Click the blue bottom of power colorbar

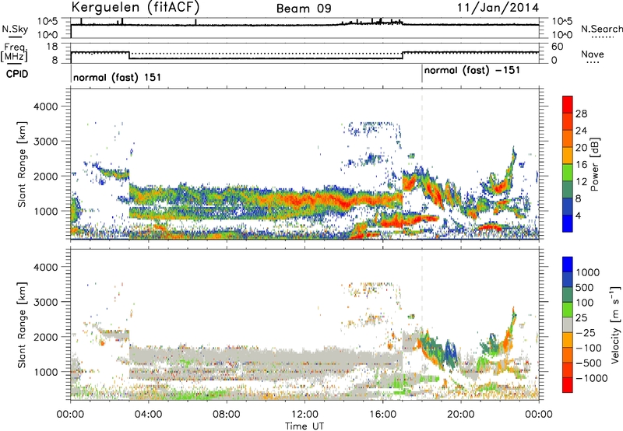[x=568, y=223]
